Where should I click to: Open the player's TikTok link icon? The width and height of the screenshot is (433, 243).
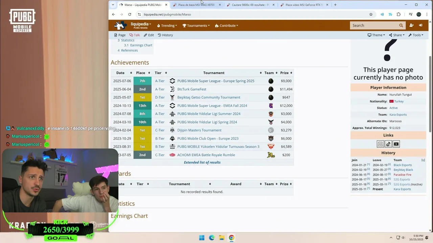388,144
